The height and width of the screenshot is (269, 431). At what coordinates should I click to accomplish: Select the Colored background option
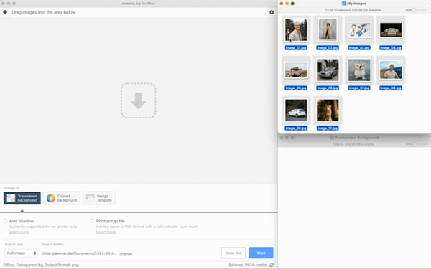click(62, 198)
